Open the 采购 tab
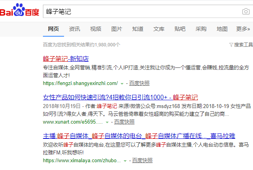This screenshot has width=253, height=170. click(x=201, y=29)
